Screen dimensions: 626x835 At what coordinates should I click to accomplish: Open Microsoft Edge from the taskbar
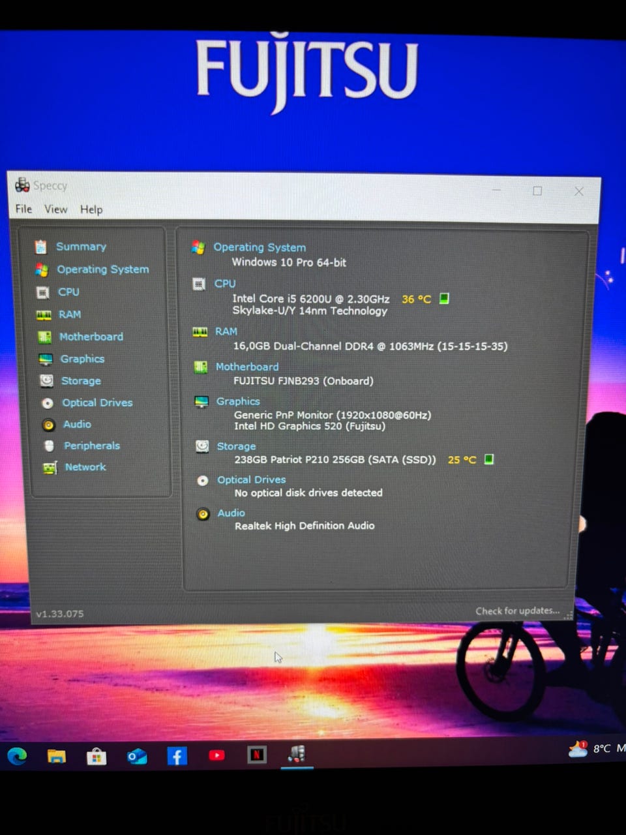coord(17,755)
